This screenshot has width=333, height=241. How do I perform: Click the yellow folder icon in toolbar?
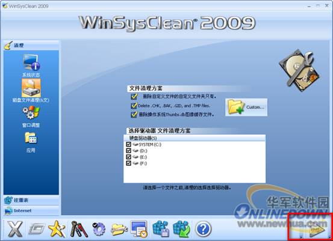point(119,230)
